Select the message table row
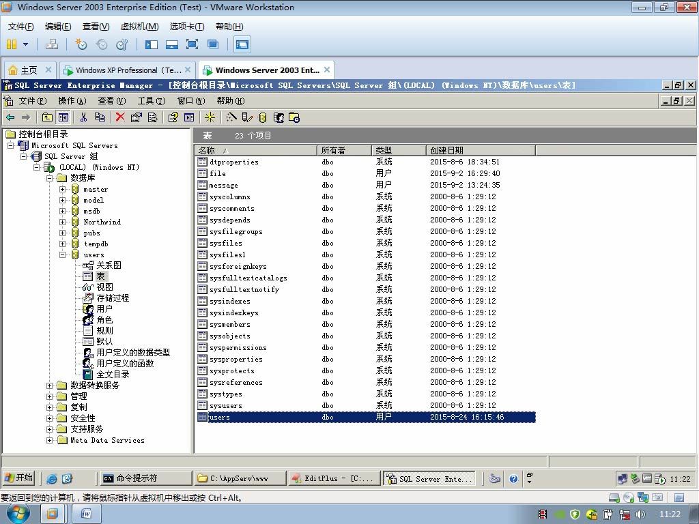 [x=366, y=185]
